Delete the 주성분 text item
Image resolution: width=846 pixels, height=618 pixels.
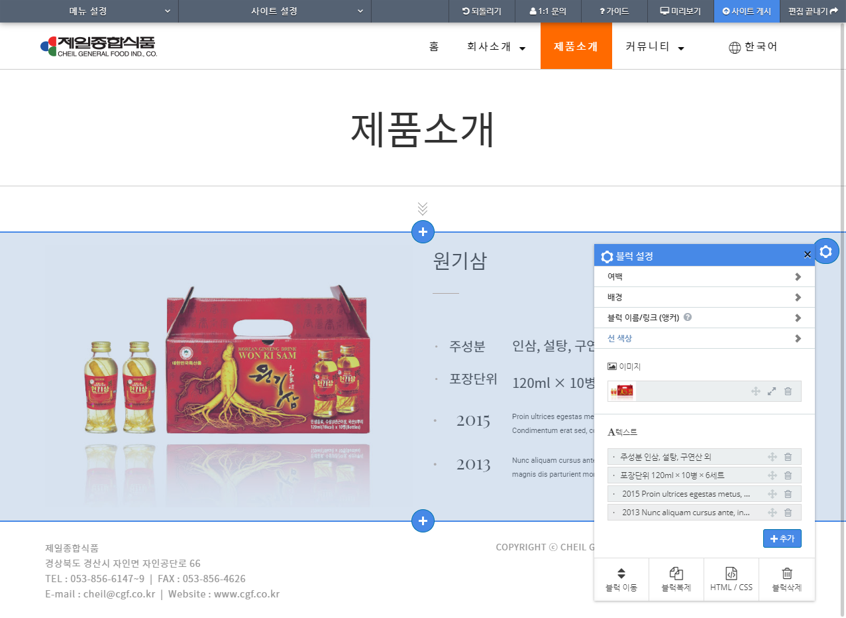788,457
